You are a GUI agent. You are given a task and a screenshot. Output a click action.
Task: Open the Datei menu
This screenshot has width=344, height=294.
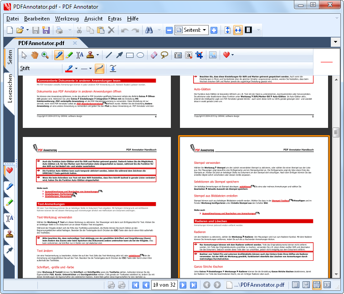pyautogui.click(x=12, y=19)
